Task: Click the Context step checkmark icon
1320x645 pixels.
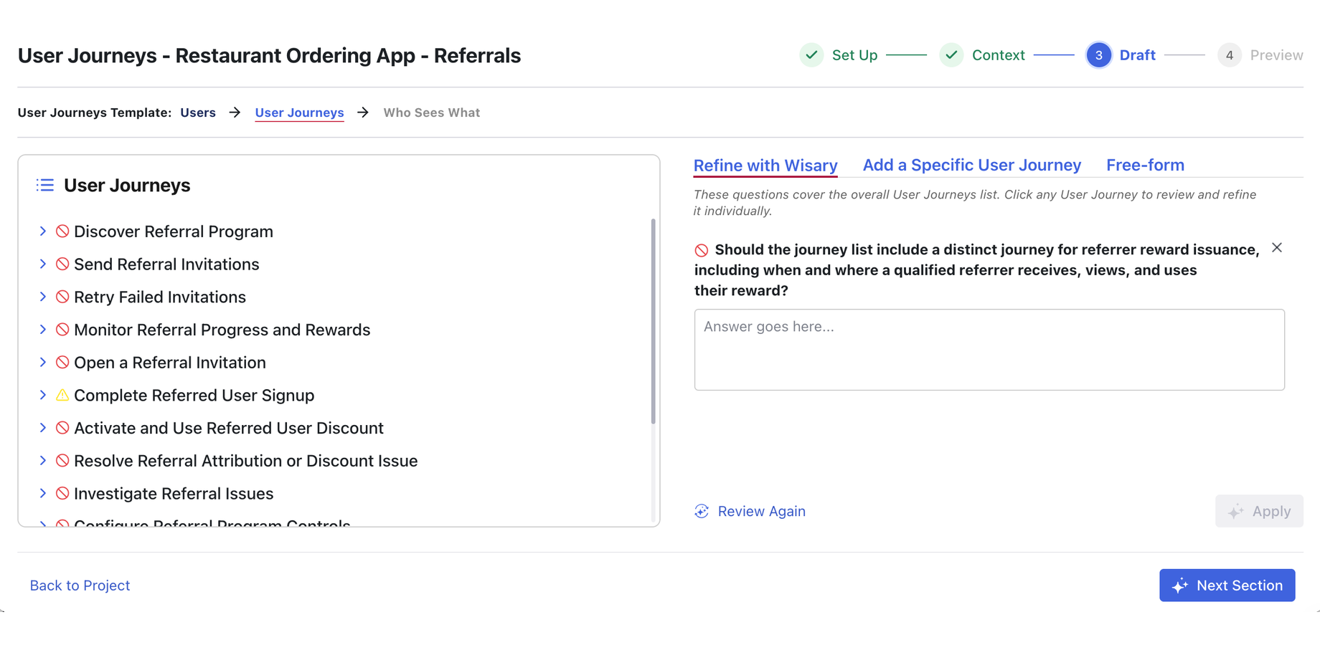Action: coord(951,55)
